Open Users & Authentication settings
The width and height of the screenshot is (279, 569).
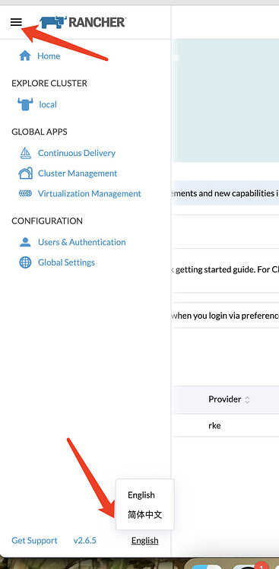(x=81, y=242)
